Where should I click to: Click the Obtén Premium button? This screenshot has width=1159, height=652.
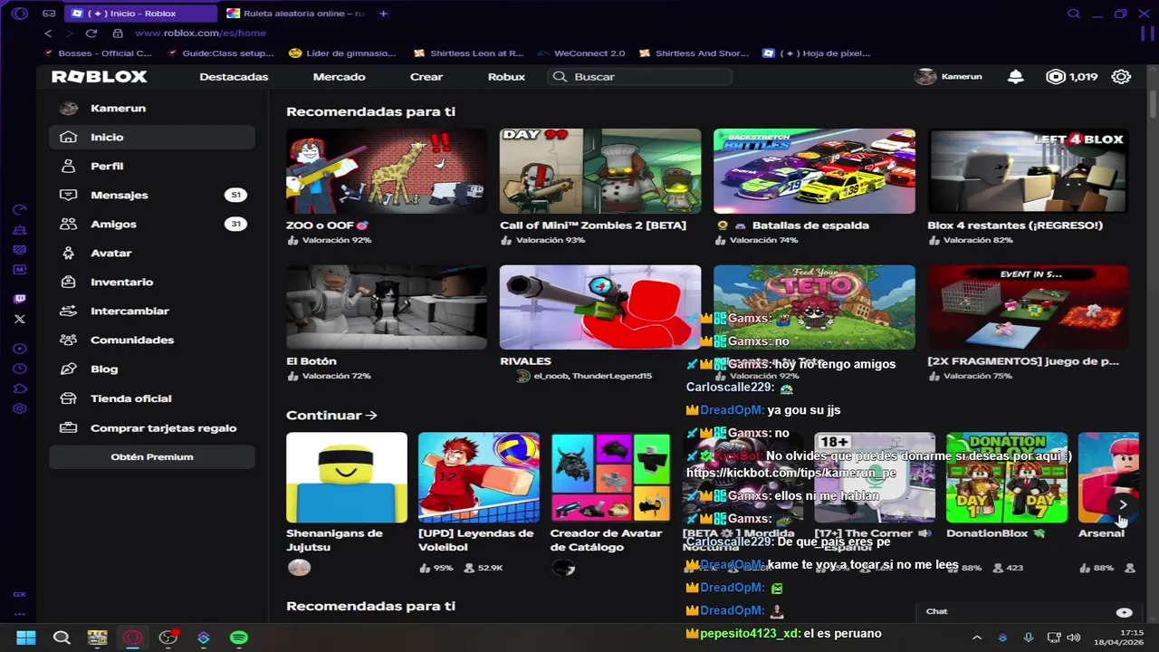pyautogui.click(x=152, y=457)
